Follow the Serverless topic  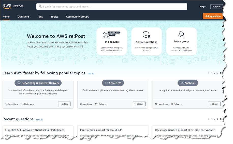coord(139,104)
